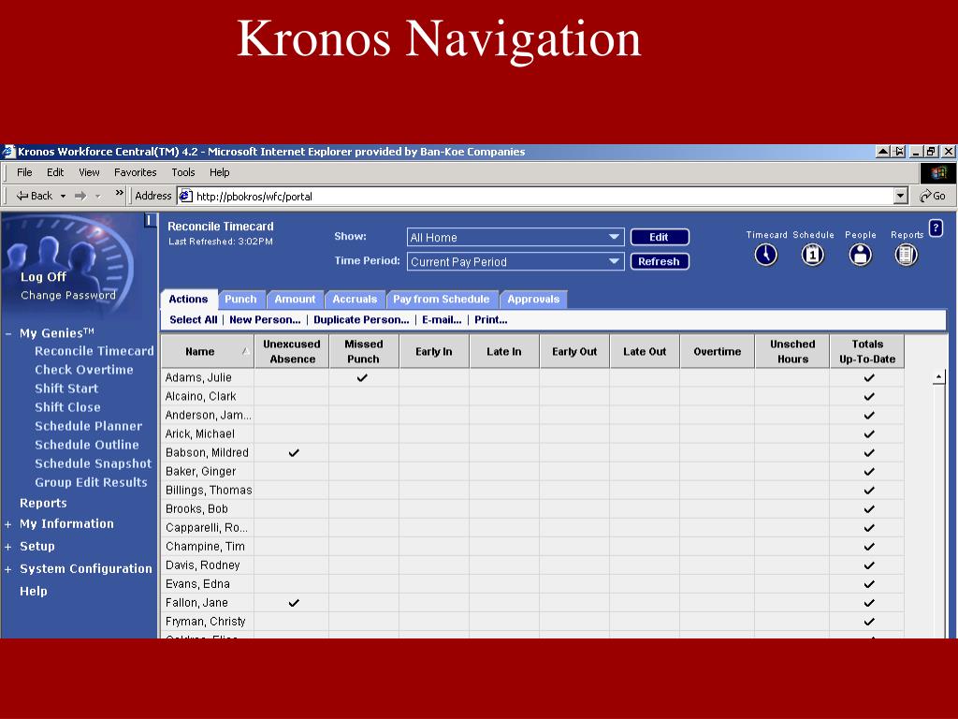Switch to the Actions tab

click(x=188, y=299)
